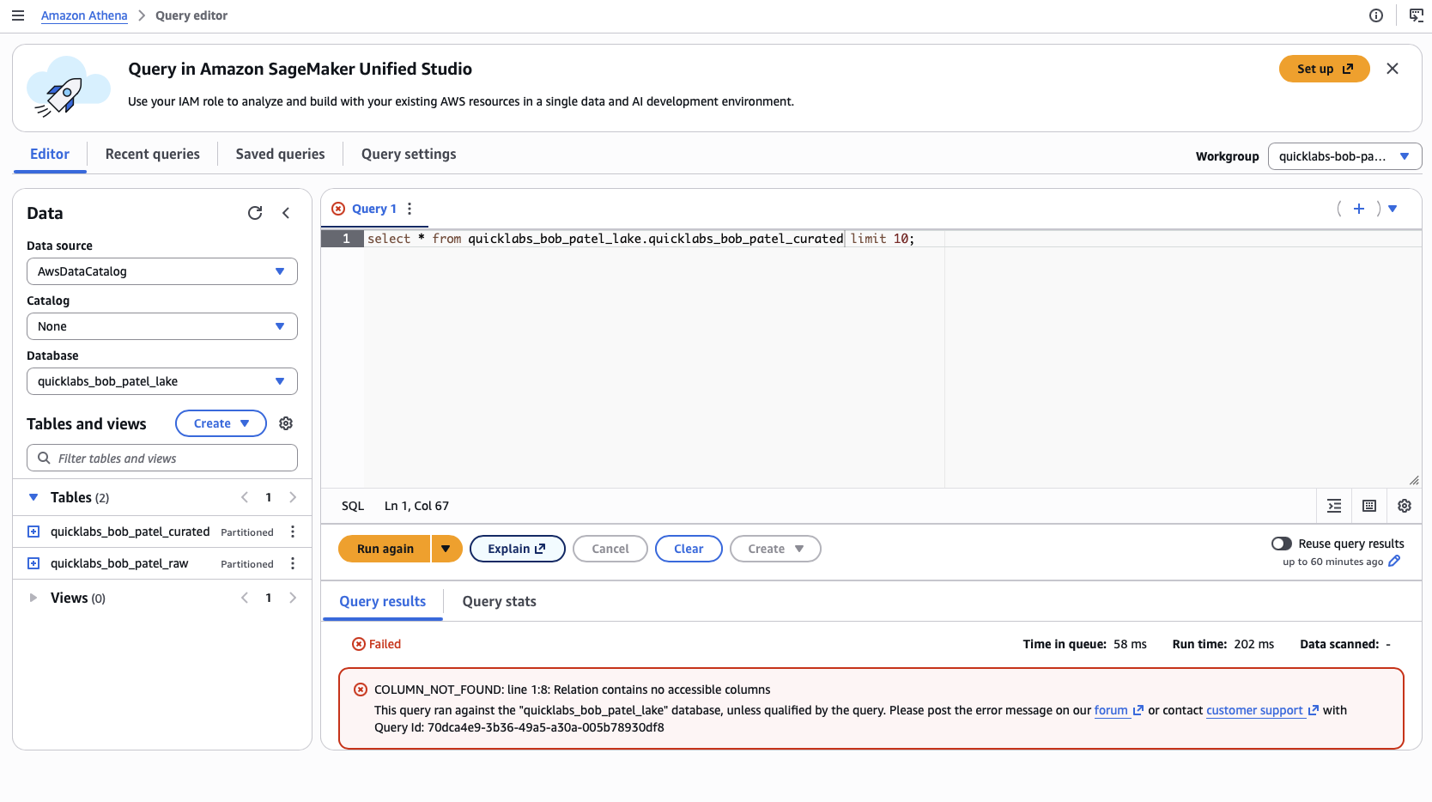Open the Catalog dropdown
This screenshot has width=1432, height=802.
[x=162, y=326]
